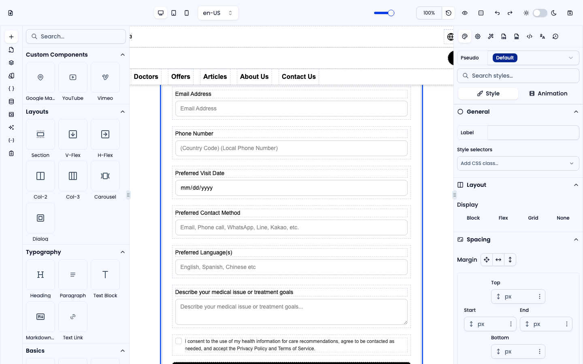Select None display option
Screen dimensions: 583x364
563,218
